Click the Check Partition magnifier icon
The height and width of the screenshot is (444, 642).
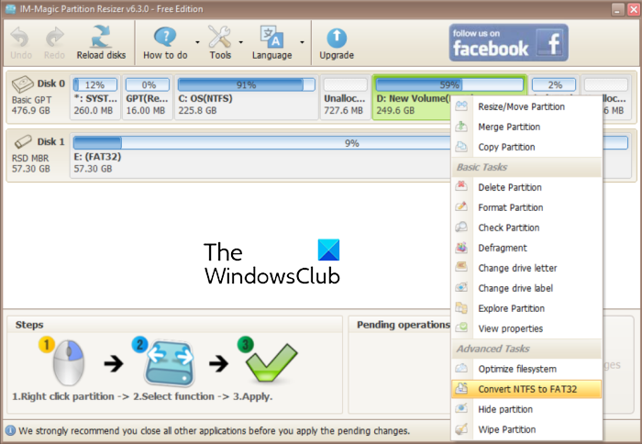pos(461,227)
